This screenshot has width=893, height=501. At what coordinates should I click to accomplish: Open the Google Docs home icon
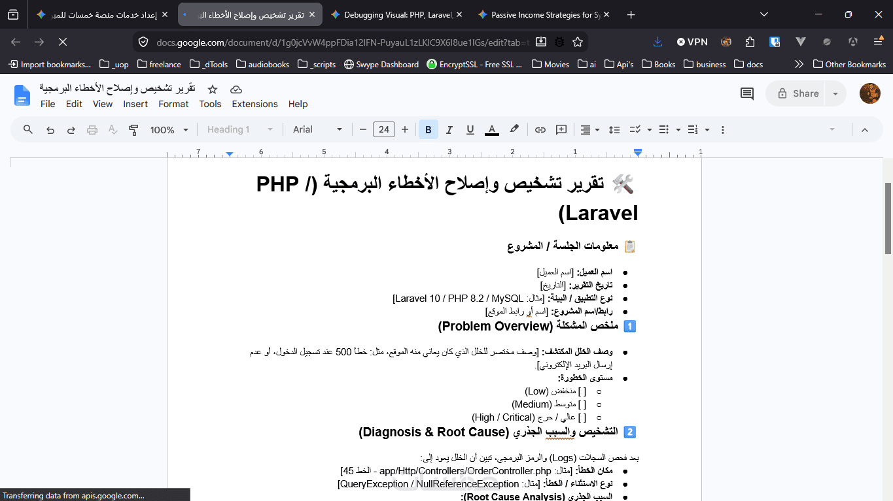(x=22, y=95)
